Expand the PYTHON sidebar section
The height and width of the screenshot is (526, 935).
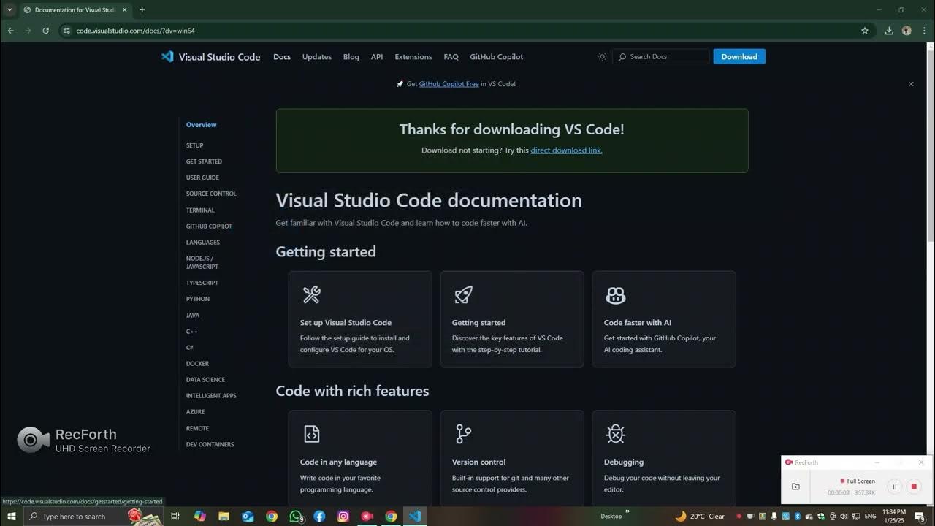pos(198,299)
